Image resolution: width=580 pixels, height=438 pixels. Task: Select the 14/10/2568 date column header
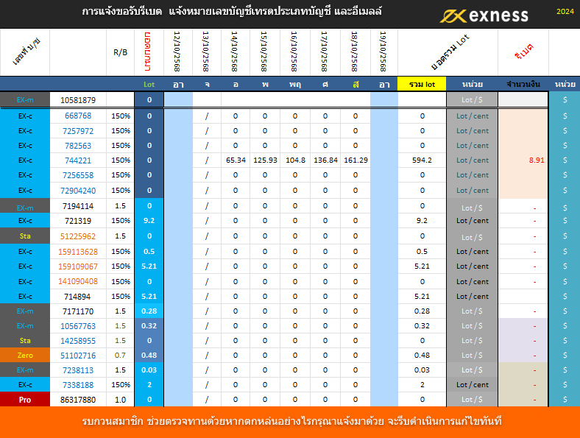click(235, 52)
